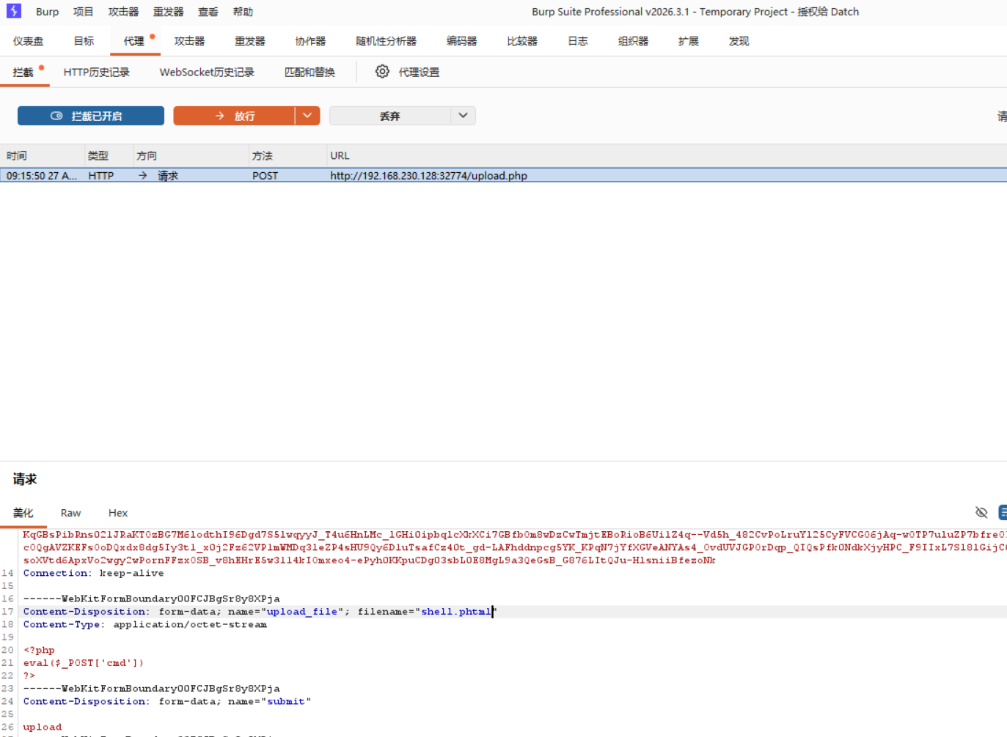Go to the 攻击器 main tab
1007x737 pixels.
tap(189, 41)
